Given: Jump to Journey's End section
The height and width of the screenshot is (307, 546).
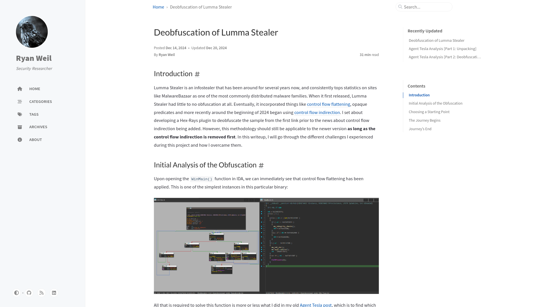Looking at the screenshot, I should (x=420, y=129).
